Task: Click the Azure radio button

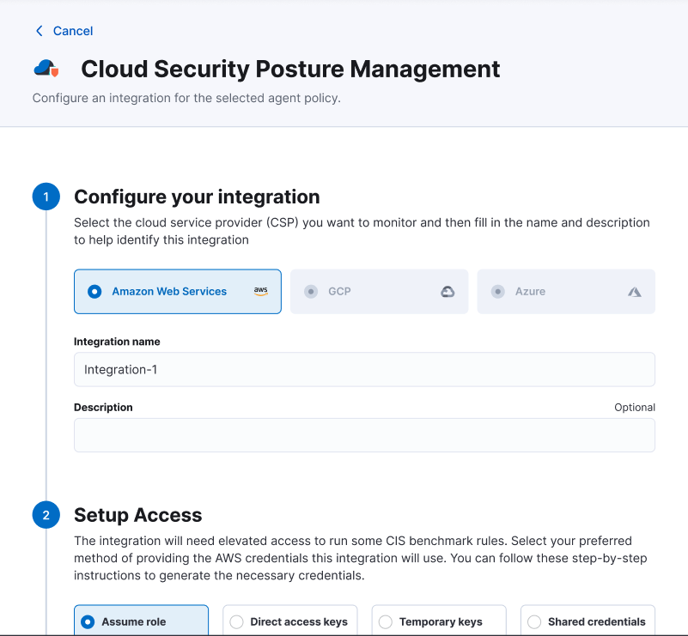Action: (x=497, y=291)
